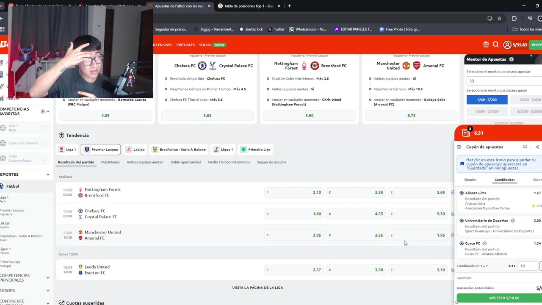
Task: Expand the Continente Americano section
Action: coord(48,303)
